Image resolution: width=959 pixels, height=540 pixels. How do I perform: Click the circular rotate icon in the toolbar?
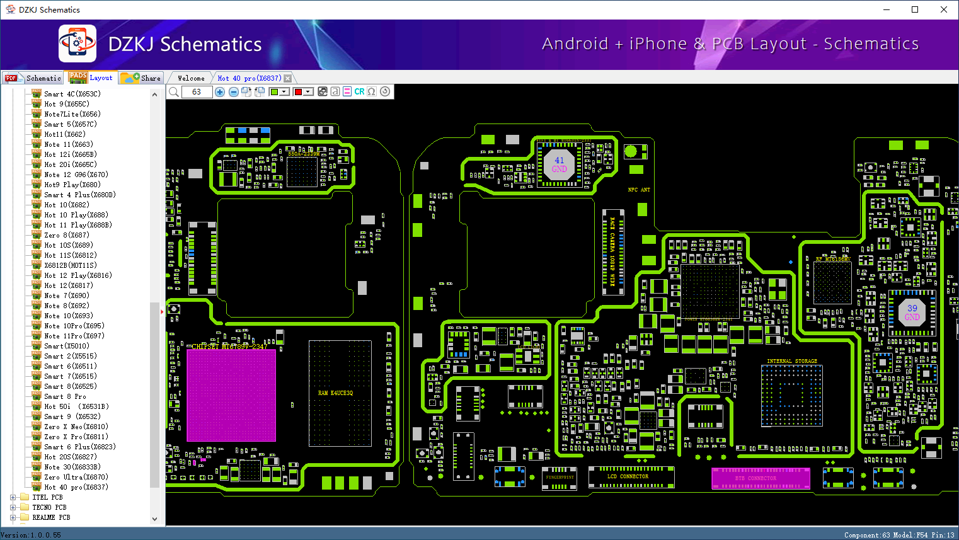click(x=385, y=91)
